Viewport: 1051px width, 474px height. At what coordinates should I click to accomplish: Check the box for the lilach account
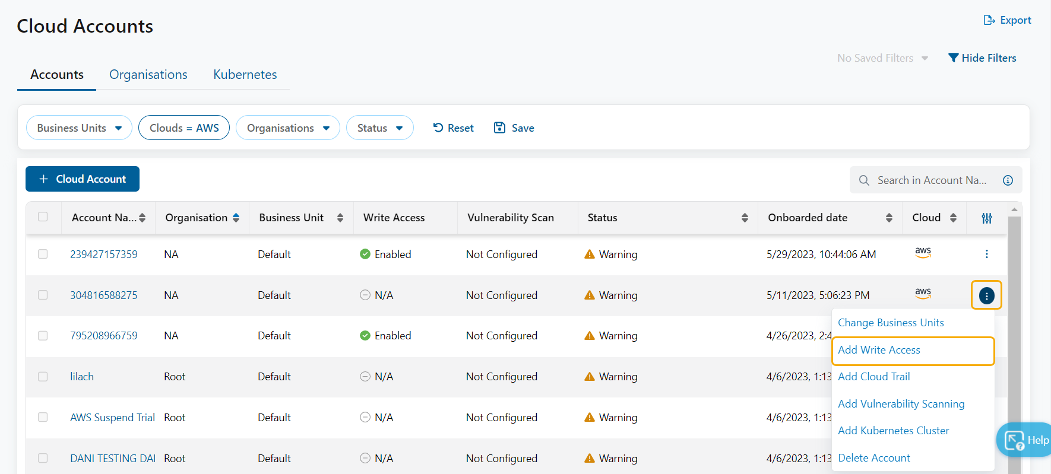click(43, 376)
